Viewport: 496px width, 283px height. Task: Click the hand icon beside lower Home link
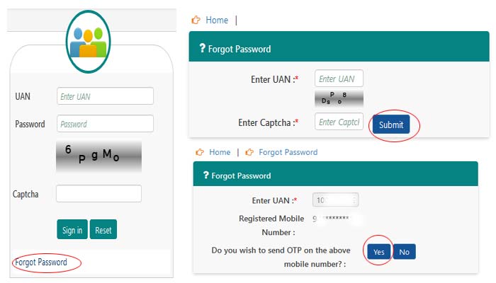tap(200, 152)
